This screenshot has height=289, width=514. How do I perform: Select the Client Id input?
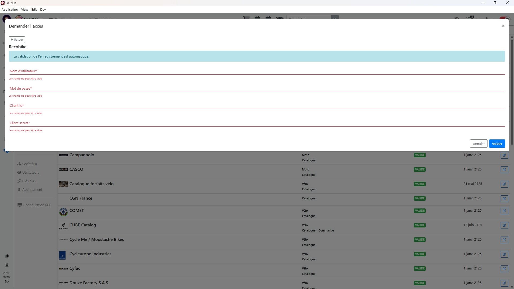257,106
